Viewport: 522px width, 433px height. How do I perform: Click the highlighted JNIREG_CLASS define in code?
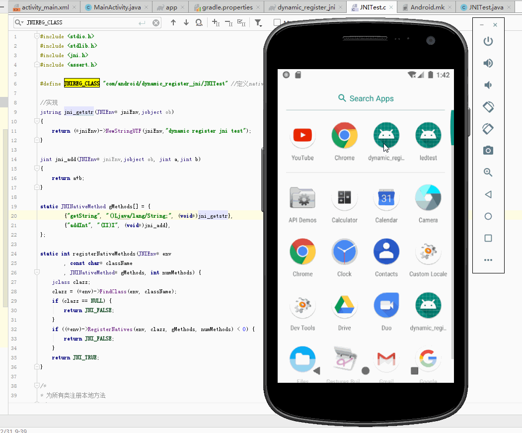point(82,84)
